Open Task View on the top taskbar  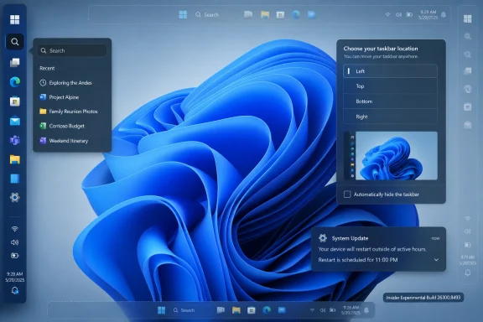[x=248, y=14]
